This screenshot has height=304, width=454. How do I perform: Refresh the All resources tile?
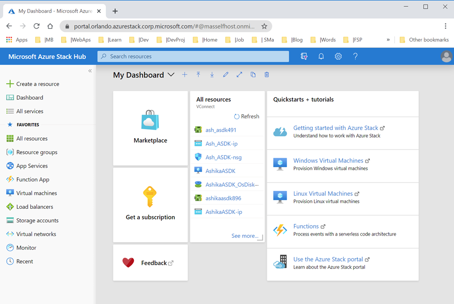coord(247,116)
